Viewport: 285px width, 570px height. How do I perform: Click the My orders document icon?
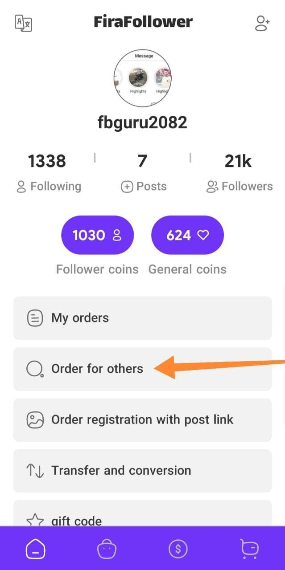point(35,318)
